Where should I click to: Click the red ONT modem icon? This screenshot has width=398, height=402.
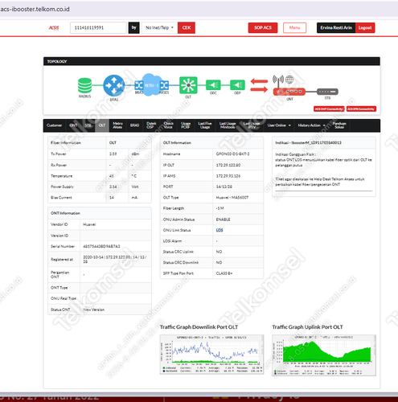click(289, 92)
